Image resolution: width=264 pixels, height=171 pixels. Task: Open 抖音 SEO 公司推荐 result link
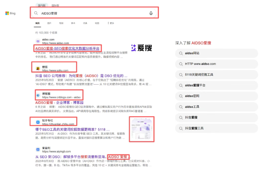(81, 76)
